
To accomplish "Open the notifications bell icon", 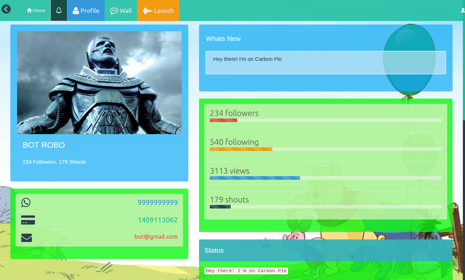I will tap(59, 11).
